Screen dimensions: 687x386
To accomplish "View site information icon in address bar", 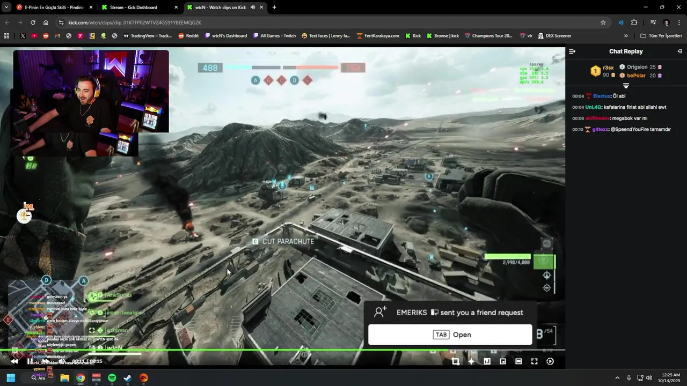I will point(61,23).
